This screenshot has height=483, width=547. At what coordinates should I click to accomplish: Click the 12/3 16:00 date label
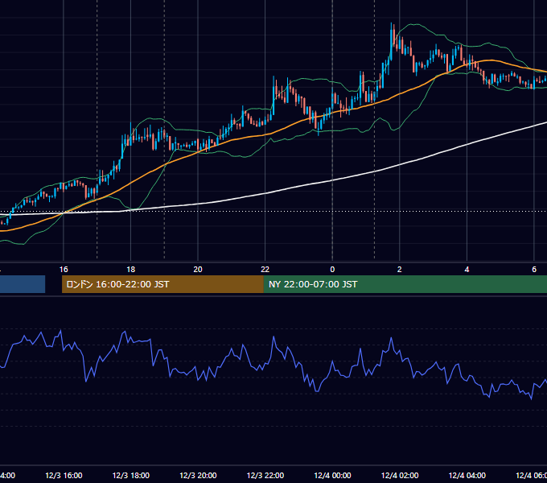pyautogui.click(x=64, y=476)
